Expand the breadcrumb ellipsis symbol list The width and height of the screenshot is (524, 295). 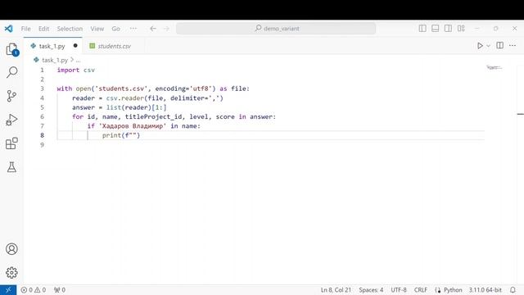[x=79, y=61]
